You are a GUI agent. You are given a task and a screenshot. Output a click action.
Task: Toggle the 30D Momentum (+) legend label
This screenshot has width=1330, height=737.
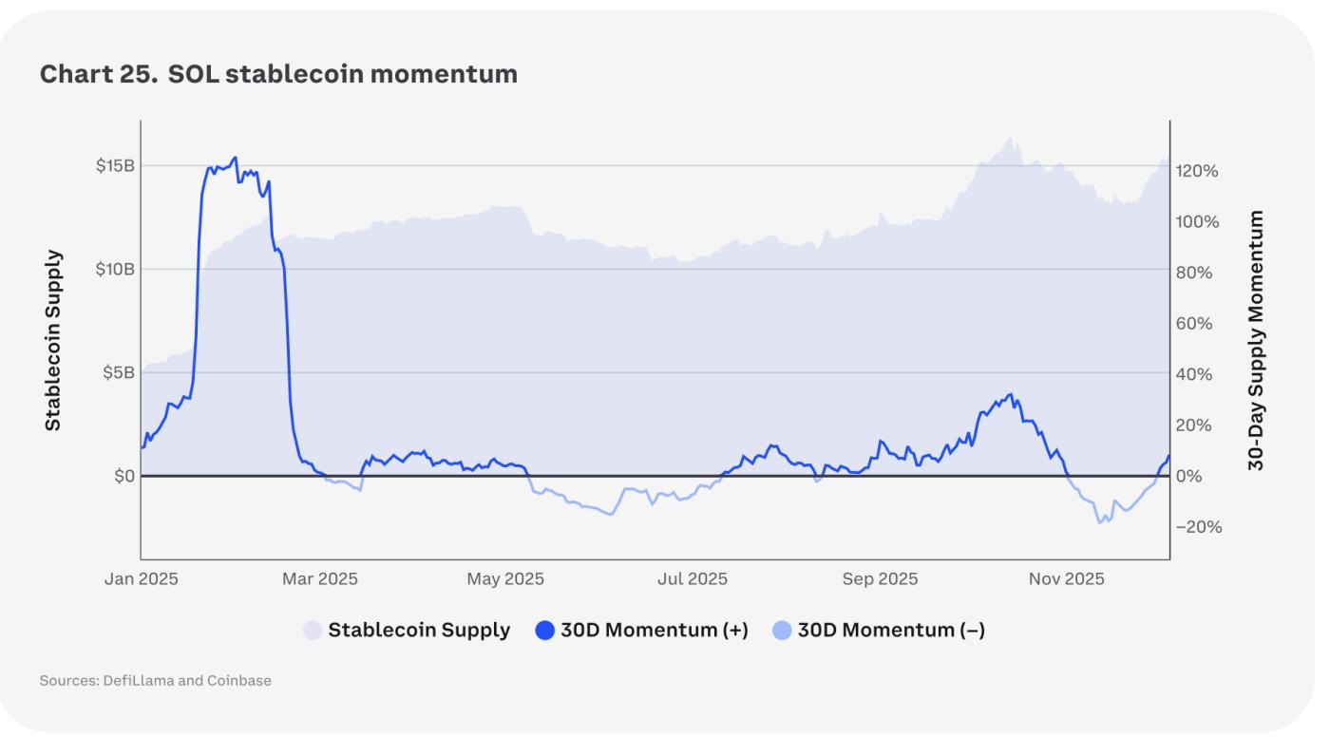coord(654,631)
